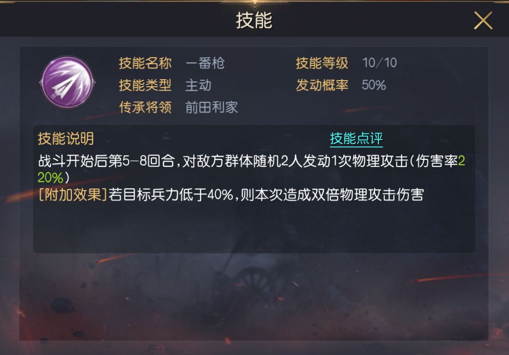Click the 传承将领 label

pos(145,107)
